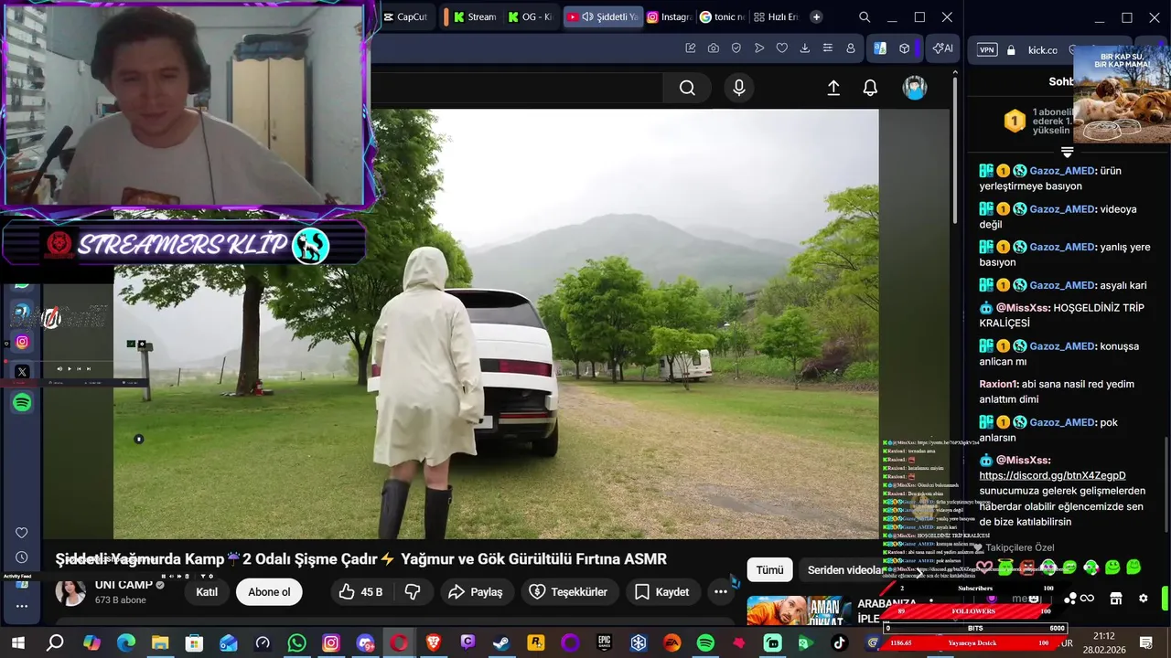Open Spotify icon in browser sidebar
1171x658 pixels.
(22, 402)
